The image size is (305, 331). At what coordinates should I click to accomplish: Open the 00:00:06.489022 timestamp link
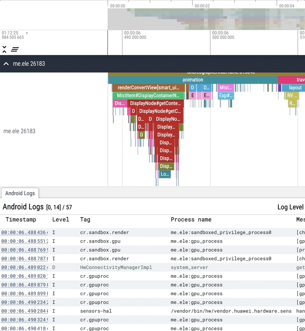point(24,267)
